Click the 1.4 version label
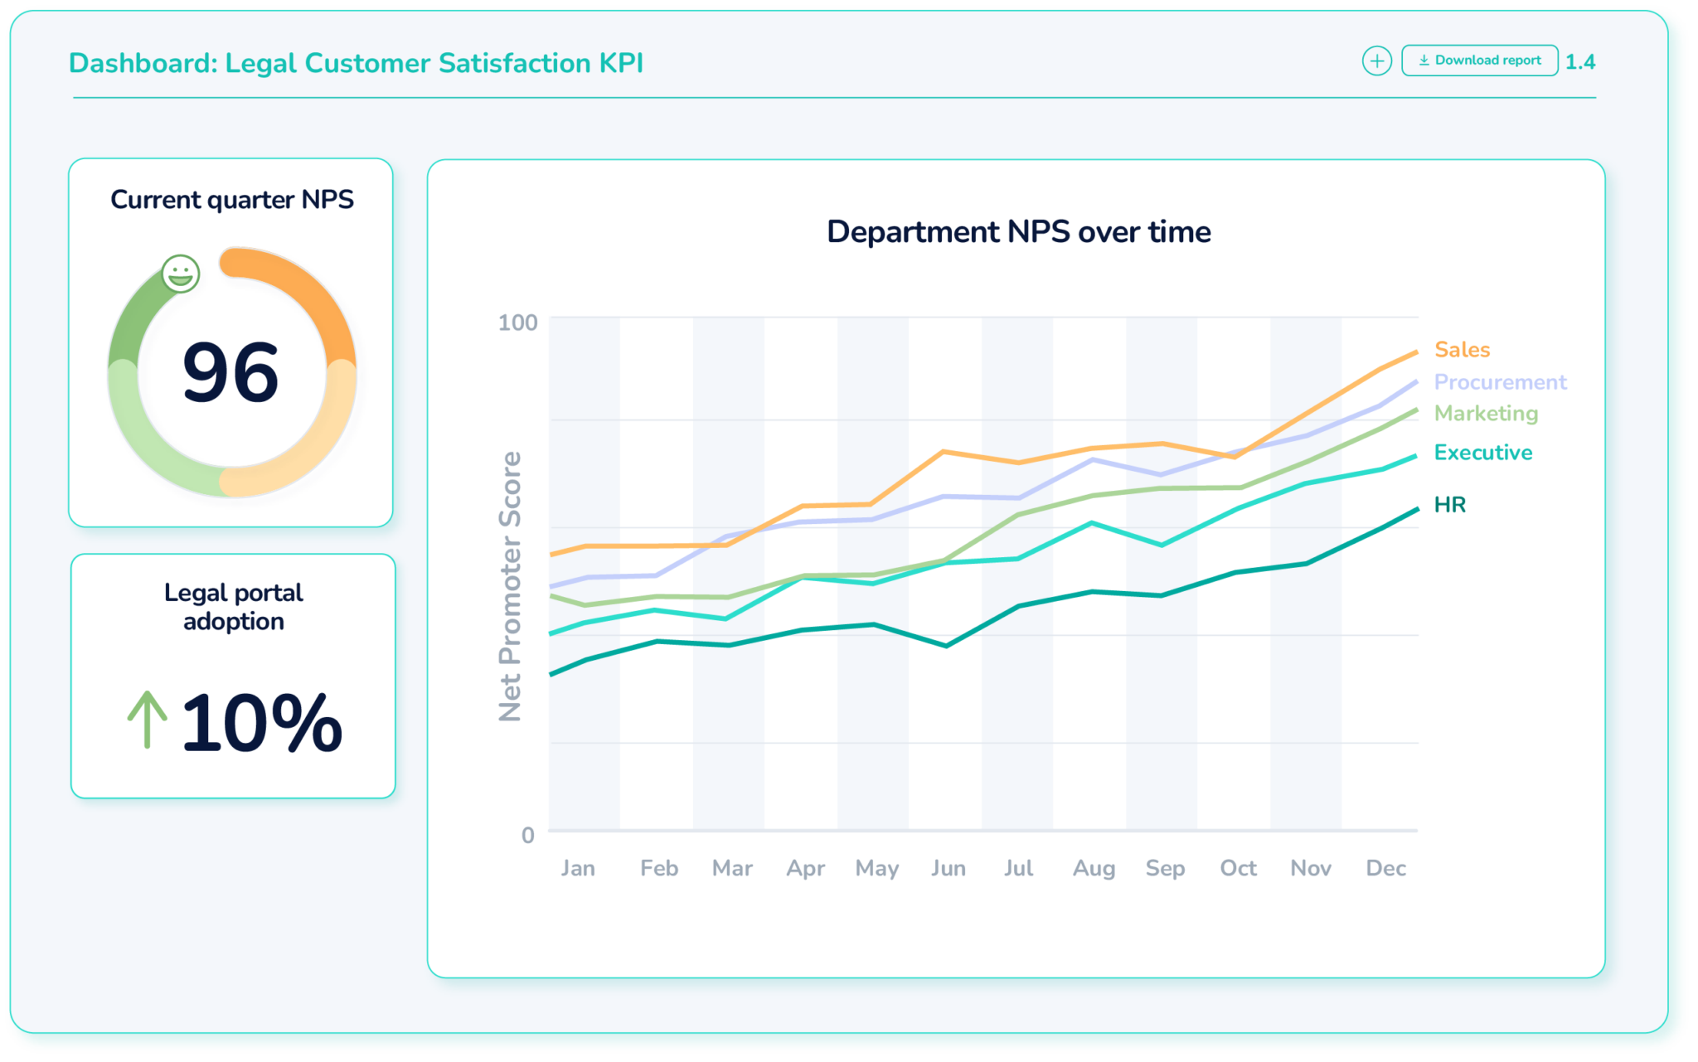The image size is (1698, 1062). coord(1579,60)
